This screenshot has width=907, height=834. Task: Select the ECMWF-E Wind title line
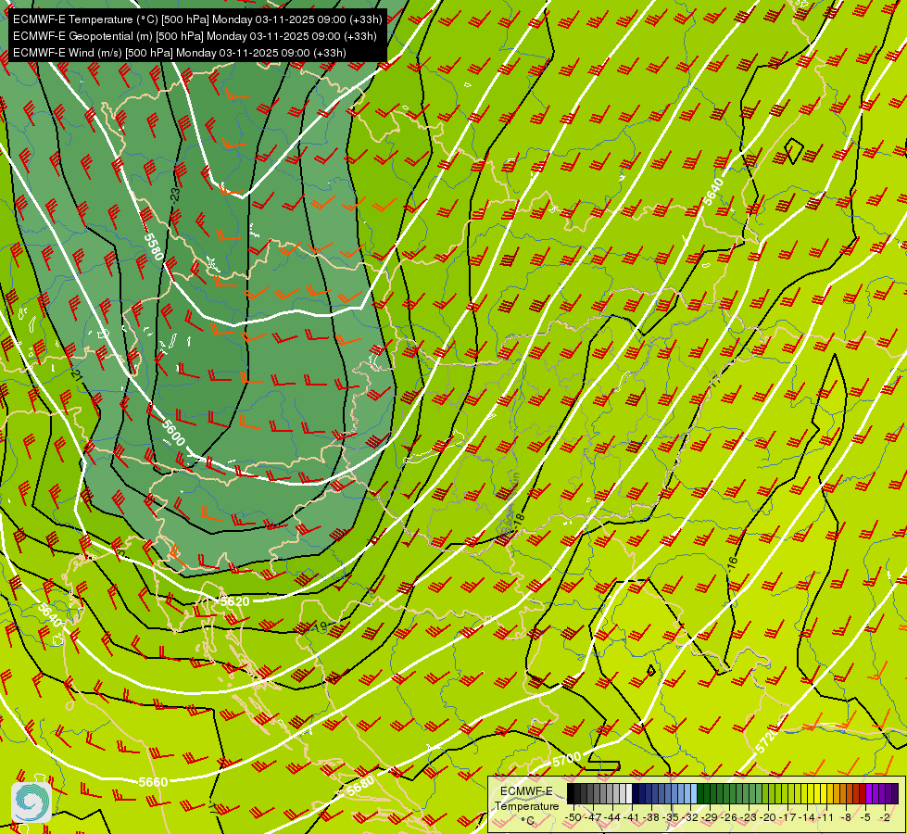click(180, 53)
